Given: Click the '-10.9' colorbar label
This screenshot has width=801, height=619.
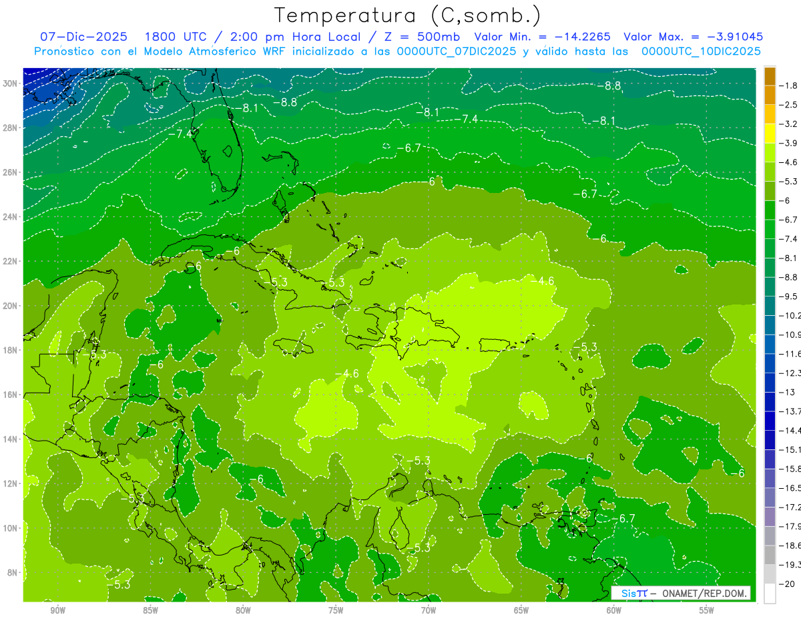Looking at the screenshot, I should (790, 335).
